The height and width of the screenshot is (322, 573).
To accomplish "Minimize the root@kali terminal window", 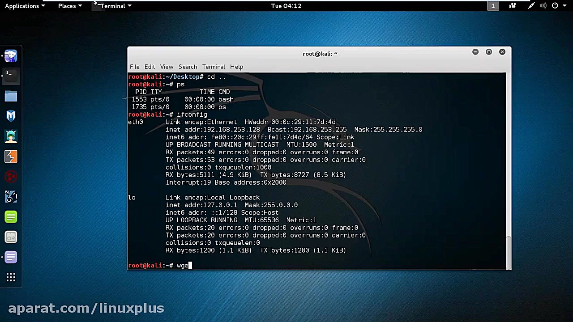I will click(x=475, y=52).
